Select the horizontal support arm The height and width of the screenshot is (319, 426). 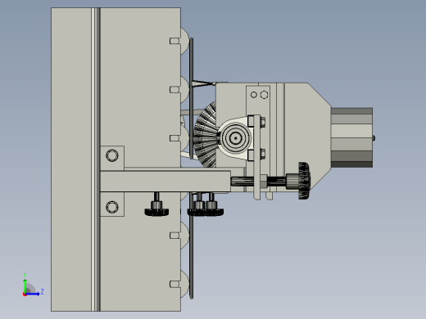tap(165, 182)
